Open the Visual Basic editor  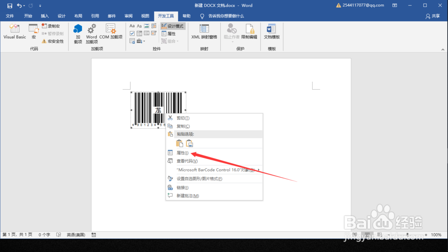click(x=15, y=31)
